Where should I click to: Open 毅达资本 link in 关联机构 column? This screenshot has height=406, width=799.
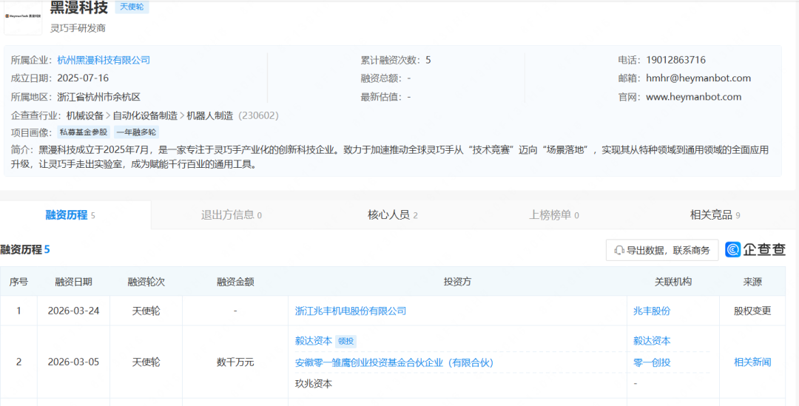[652, 341]
